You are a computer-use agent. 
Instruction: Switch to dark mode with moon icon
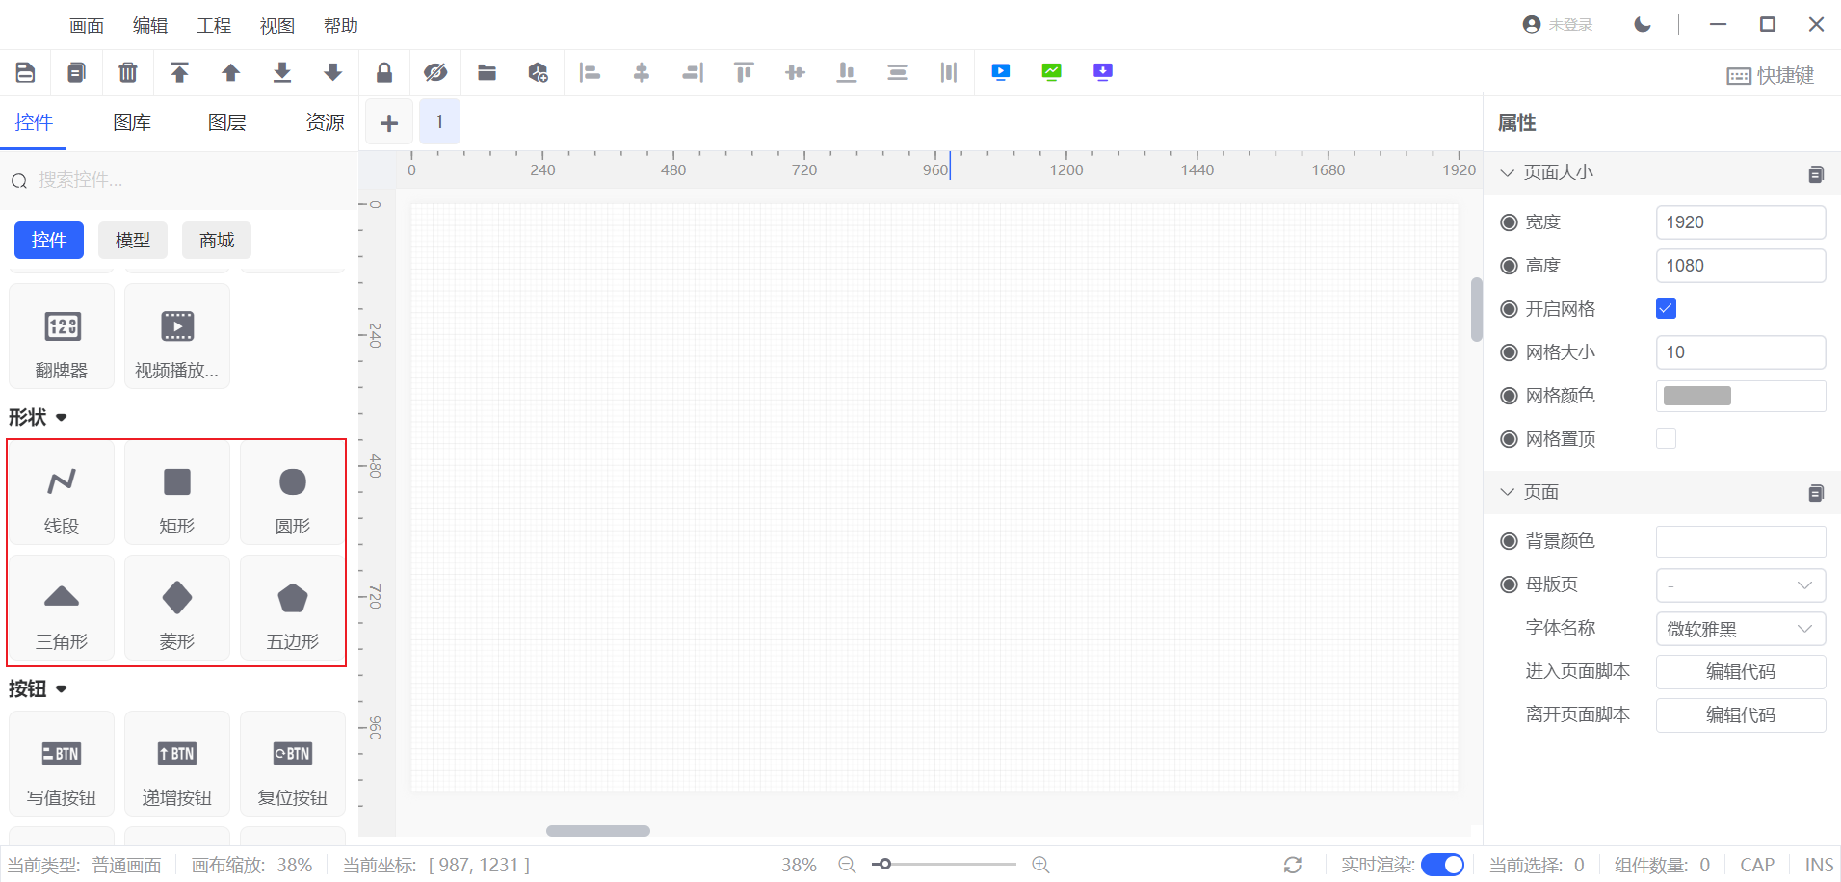click(x=1643, y=25)
